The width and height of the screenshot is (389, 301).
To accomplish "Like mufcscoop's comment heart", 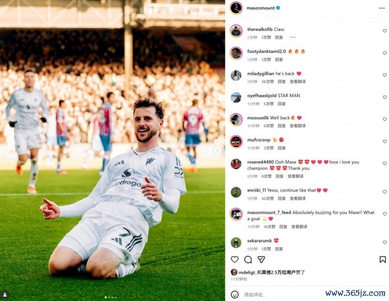I will click(x=384, y=142).
